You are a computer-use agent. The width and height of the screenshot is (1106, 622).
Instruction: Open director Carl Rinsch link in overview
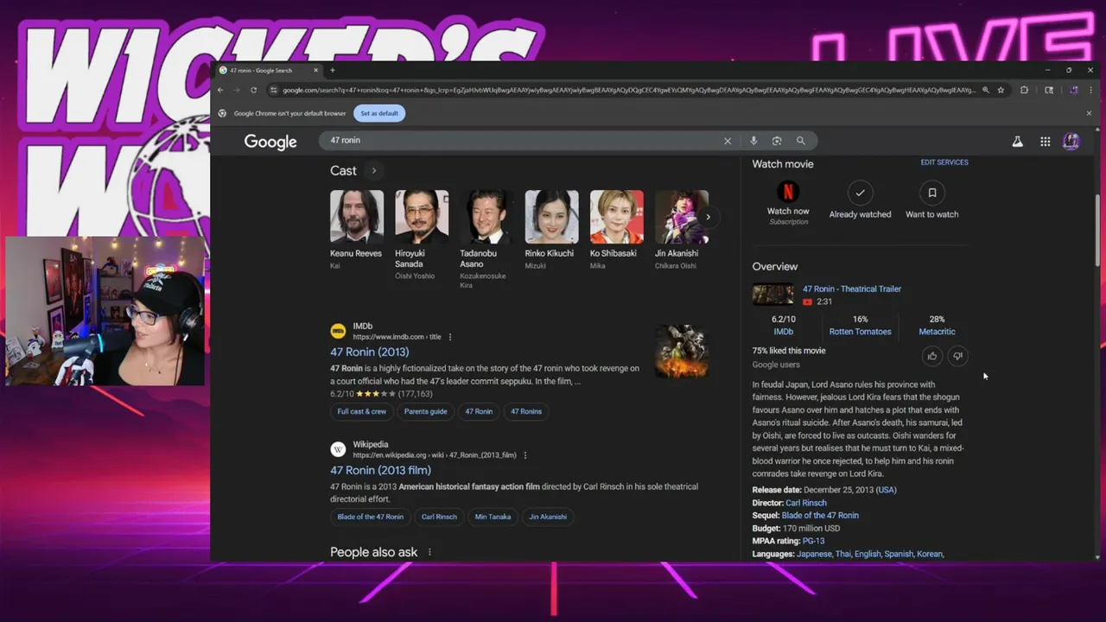click(806, 503)
